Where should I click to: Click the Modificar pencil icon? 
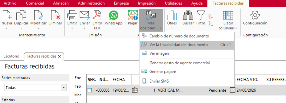(38, 15)
